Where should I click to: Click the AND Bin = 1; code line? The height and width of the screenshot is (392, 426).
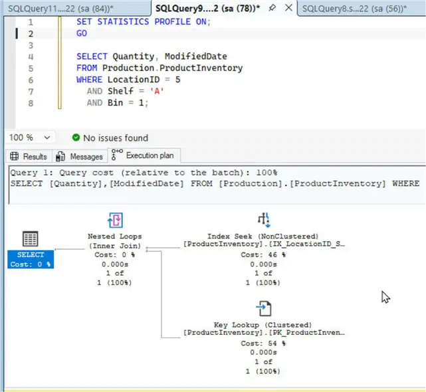(x=118, y=103)
